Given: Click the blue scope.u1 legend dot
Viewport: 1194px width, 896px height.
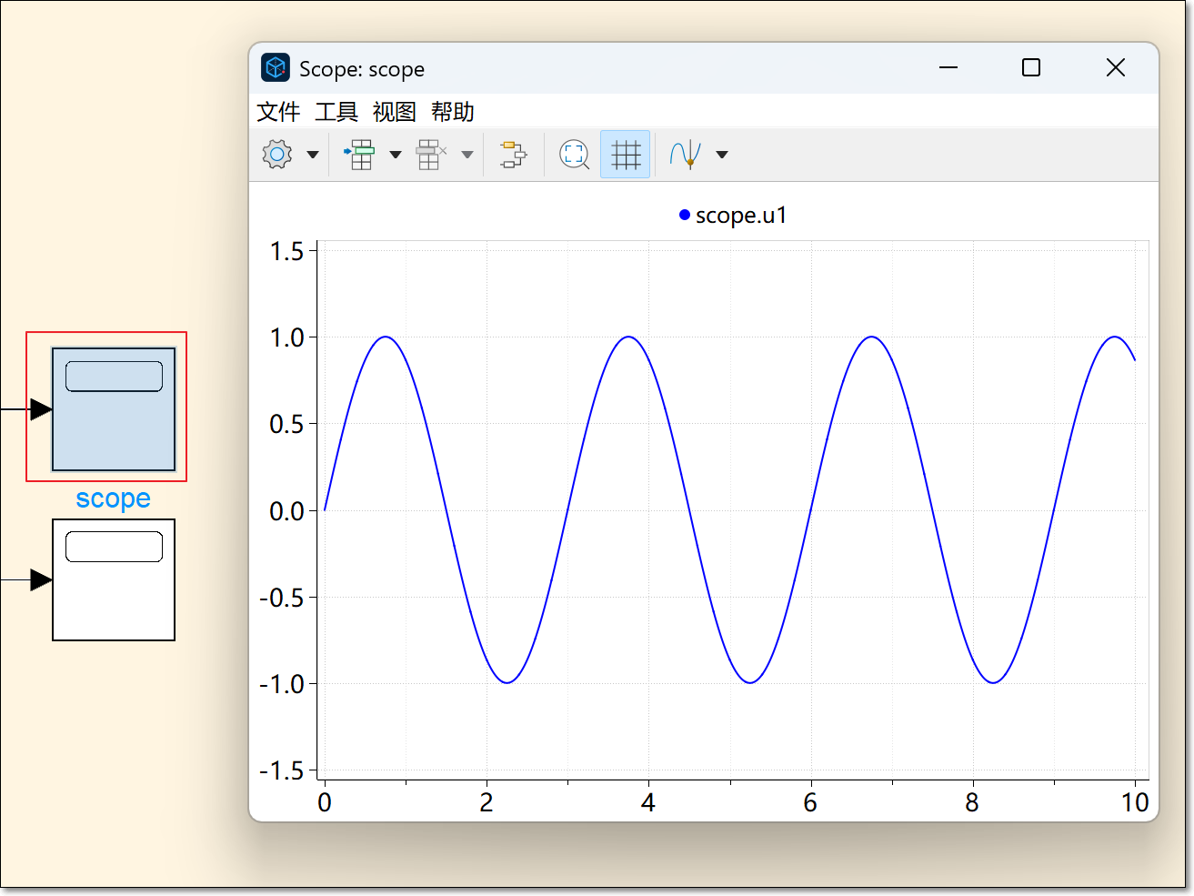Looking at the screenshot, I should tap(685, 216).
